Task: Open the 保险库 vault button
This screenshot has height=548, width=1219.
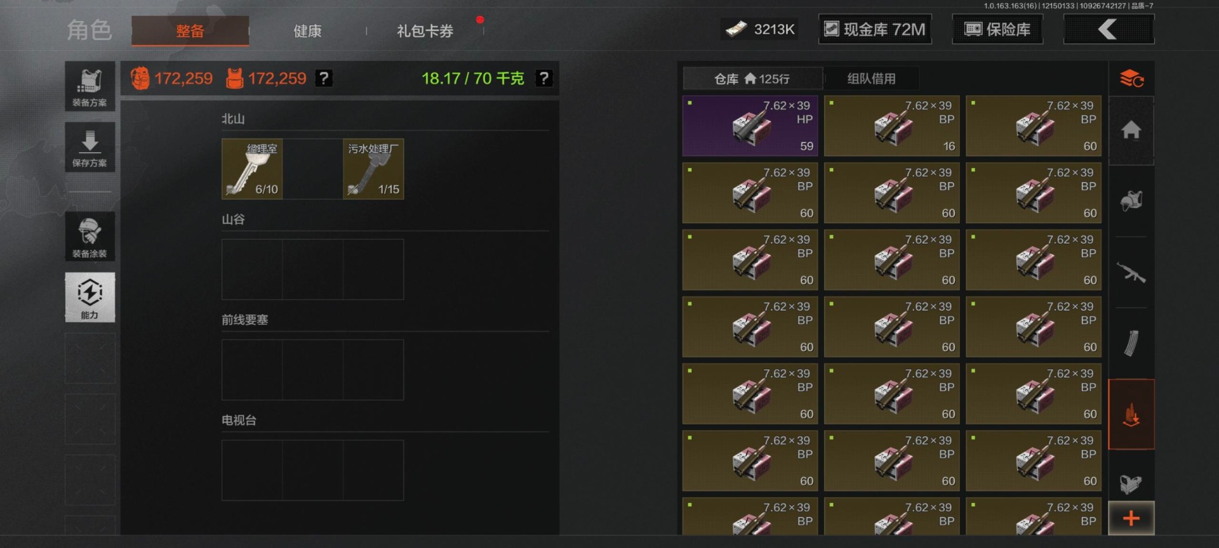Action: coord(997,29)
